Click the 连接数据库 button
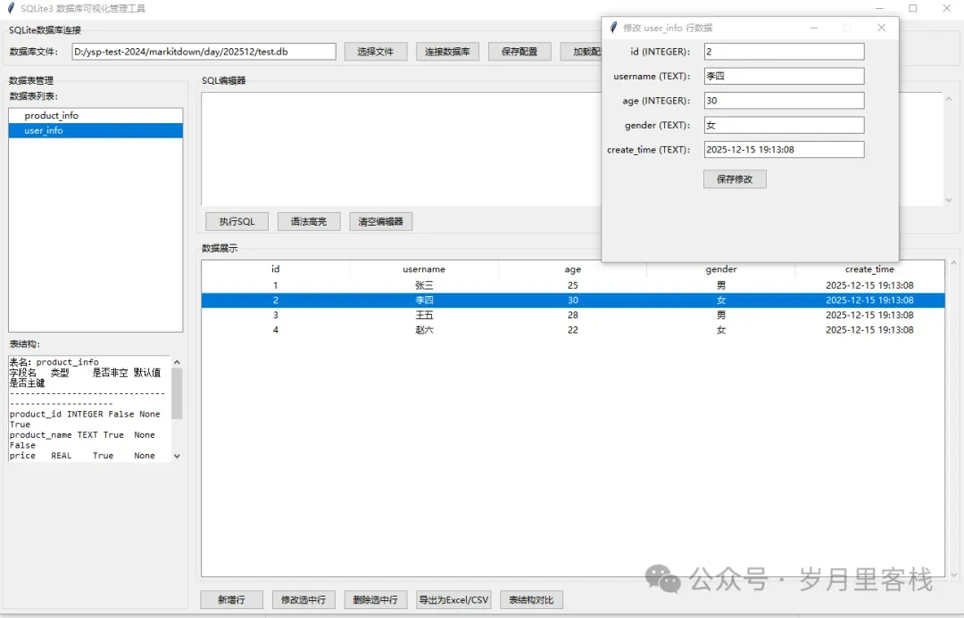Viewport: 964px width, 618px height. (x=447, y=52)
